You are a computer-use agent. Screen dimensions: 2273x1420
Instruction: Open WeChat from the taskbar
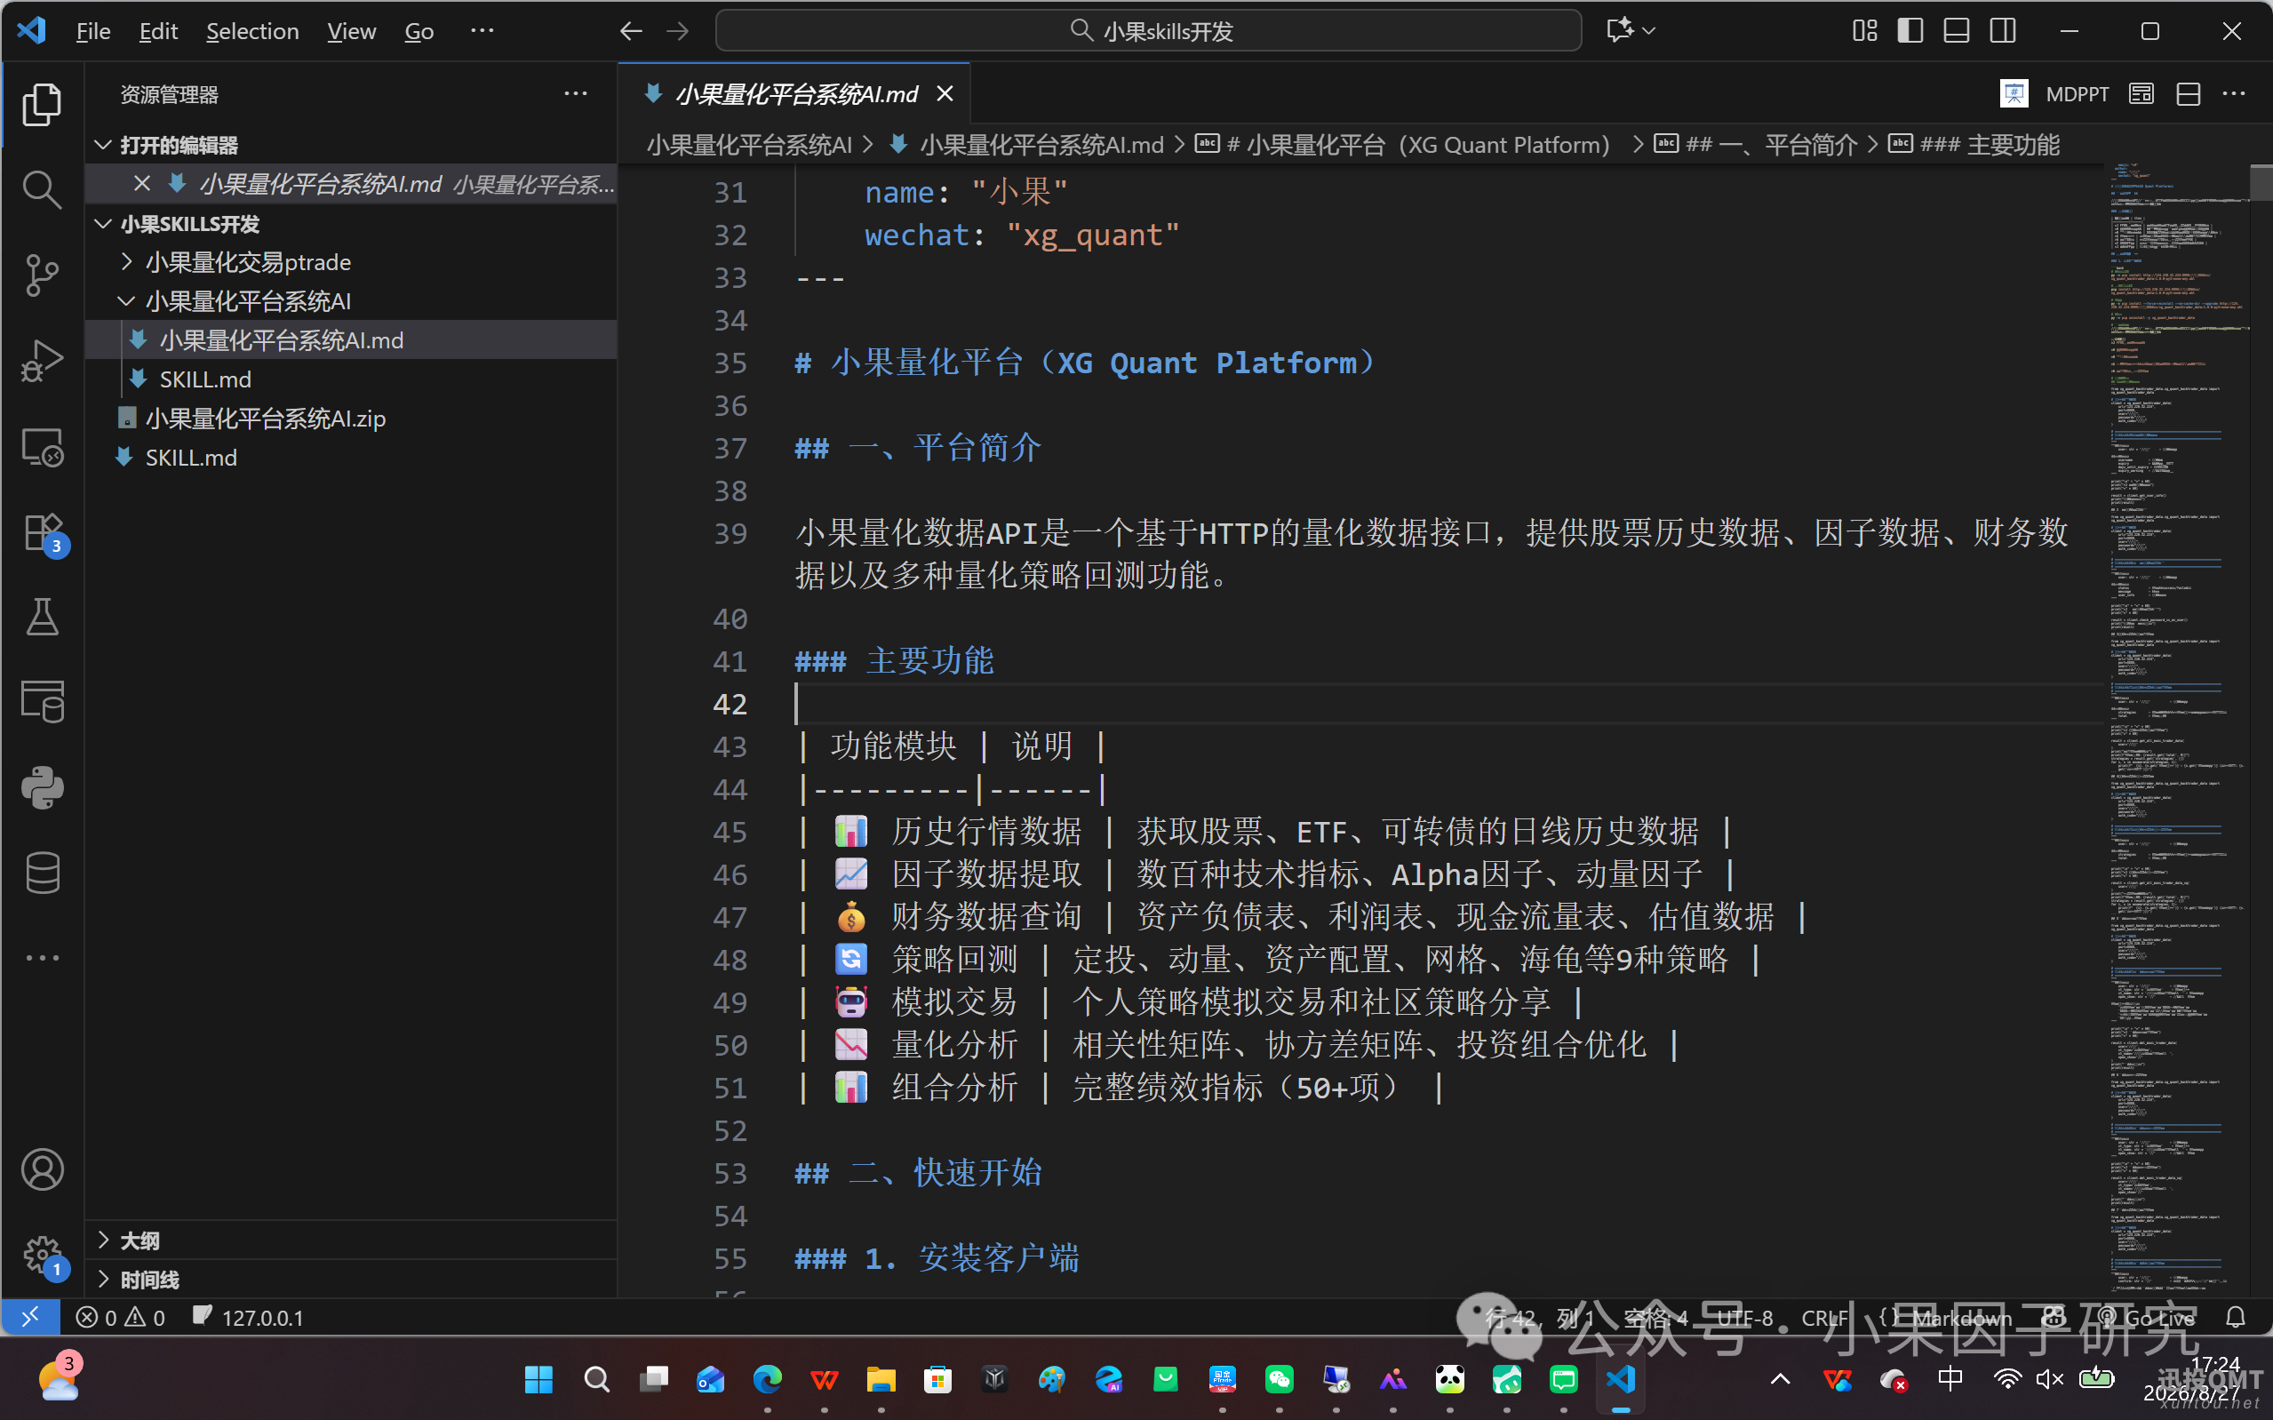[x=1279, y=1378]
